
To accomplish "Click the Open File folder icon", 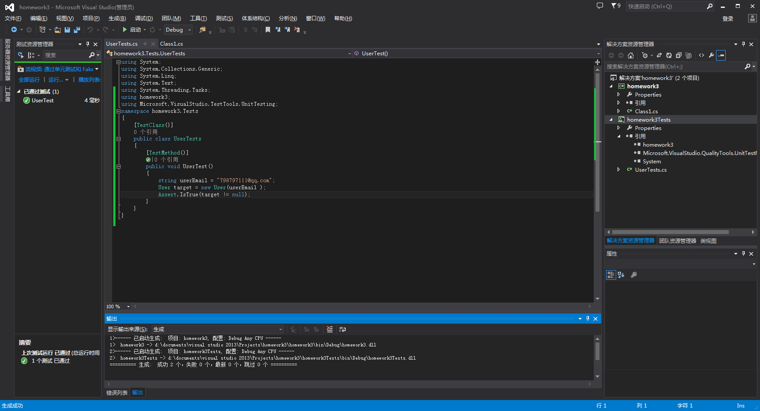I will pyautogui.click(x=58, y=30).
